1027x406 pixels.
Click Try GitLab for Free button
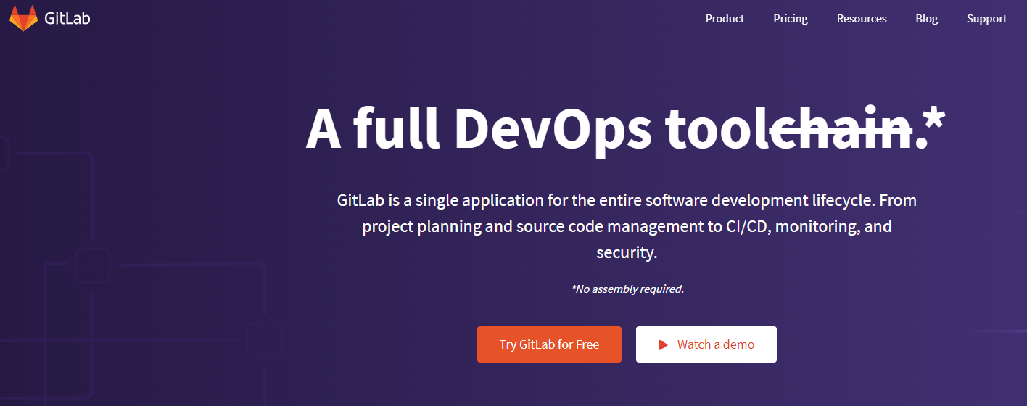pyautogui.click(x=549, y=344)
